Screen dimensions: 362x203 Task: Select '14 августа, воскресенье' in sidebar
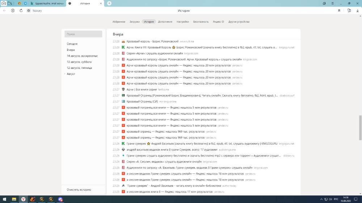(82, 56)
